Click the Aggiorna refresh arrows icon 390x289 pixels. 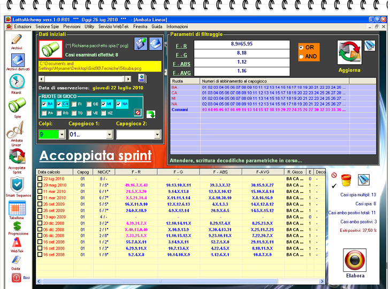click(x=349, y=53)
